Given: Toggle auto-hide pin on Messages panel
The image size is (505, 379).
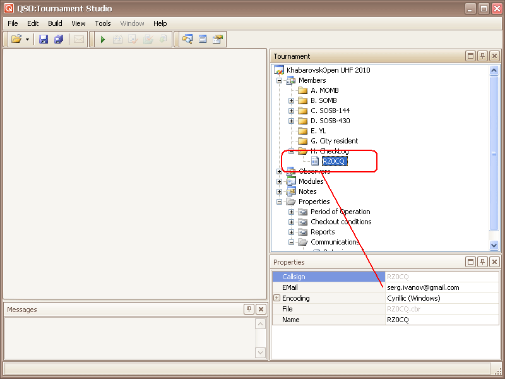Looking at the screenshot, I should coord(249,309).
